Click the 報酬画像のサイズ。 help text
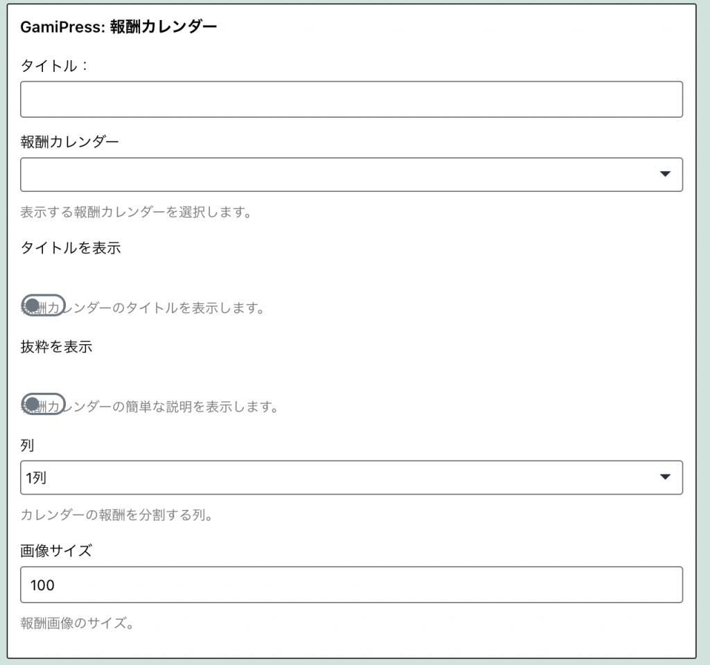This screenshot has width=710, height=665. [77, 623]
